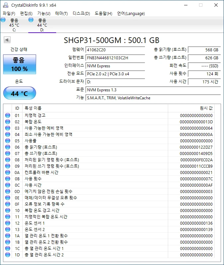Click status icon for 08 처리된 읽기 명령 횟수
Viewport: 224px width, 265px height.
8,160
